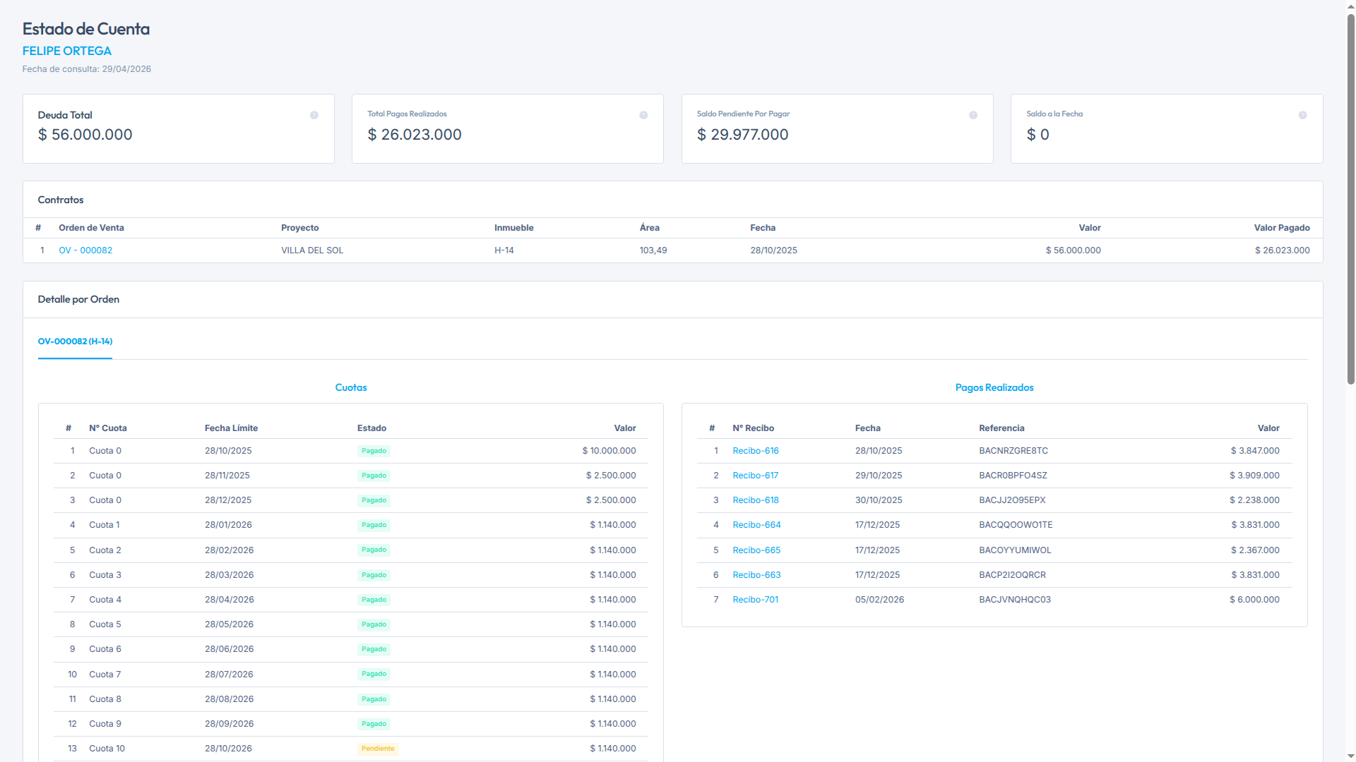Viewport: 1356px width, 762px height.
Task: Click the $ 56.000.000 Deuda Total amount
Action: pyautogui.click(x=85, y=135)
